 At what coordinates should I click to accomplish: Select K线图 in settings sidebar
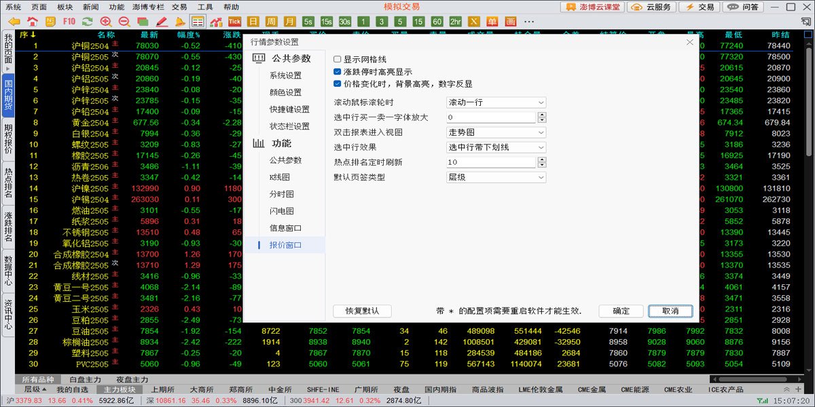coord(279,177)
